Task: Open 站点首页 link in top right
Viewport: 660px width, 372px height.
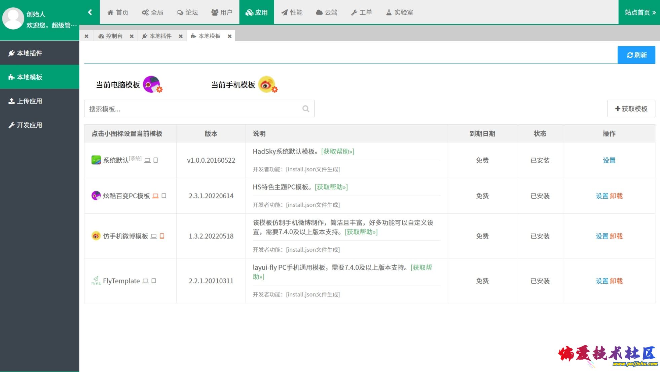Action: click(640, 12)
